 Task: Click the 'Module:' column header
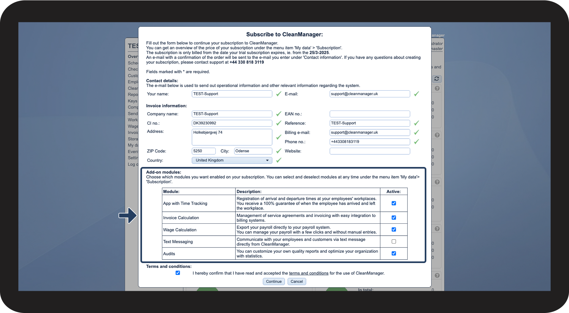[x=171, y=191]
